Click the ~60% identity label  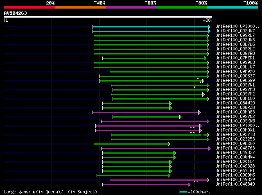[x=150, y=3]
